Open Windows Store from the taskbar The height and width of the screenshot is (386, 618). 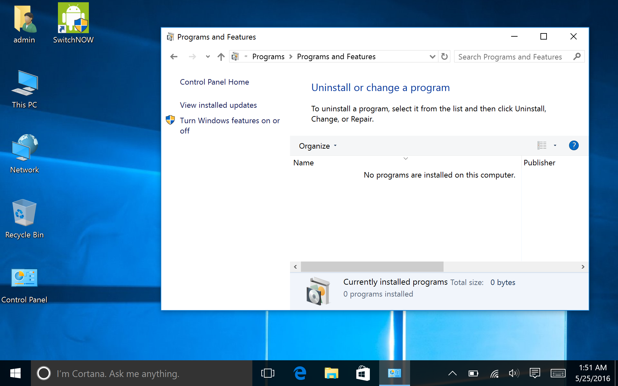[x=363, y=373]
